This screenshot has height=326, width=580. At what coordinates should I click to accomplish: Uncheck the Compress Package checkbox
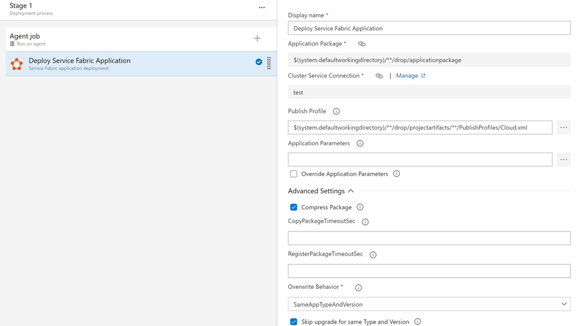294,207
